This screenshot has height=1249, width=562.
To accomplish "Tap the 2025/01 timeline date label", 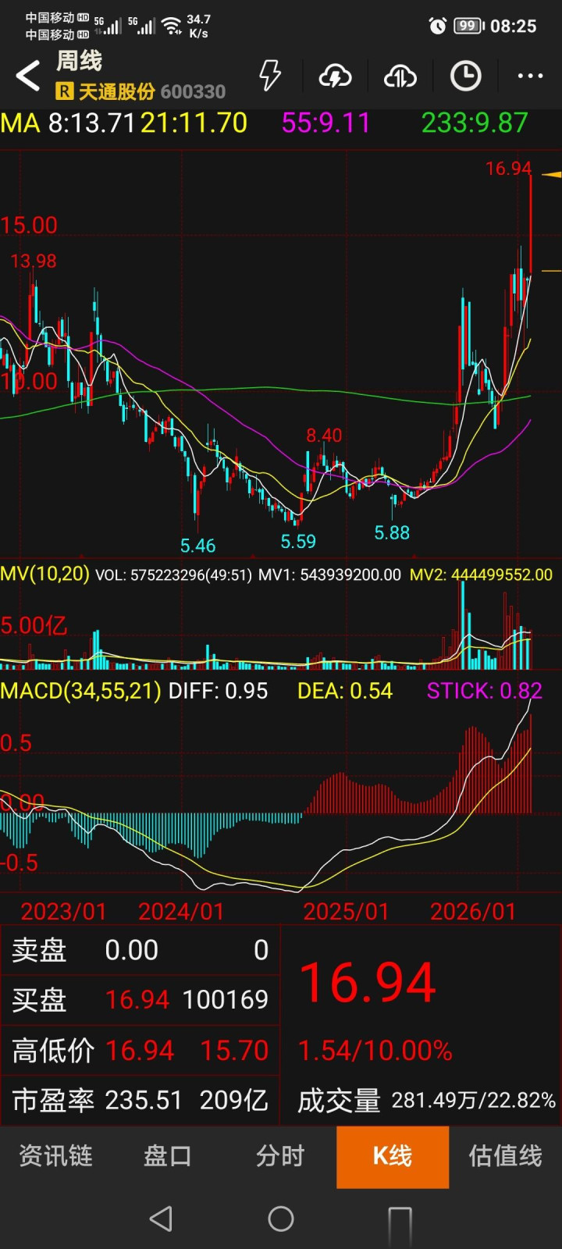I will point(345,912).
